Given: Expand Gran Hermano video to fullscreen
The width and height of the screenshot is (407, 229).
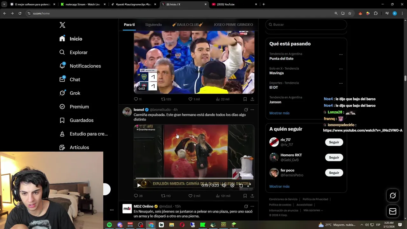Looking at the screenshot, I should [x=249, y=185].
